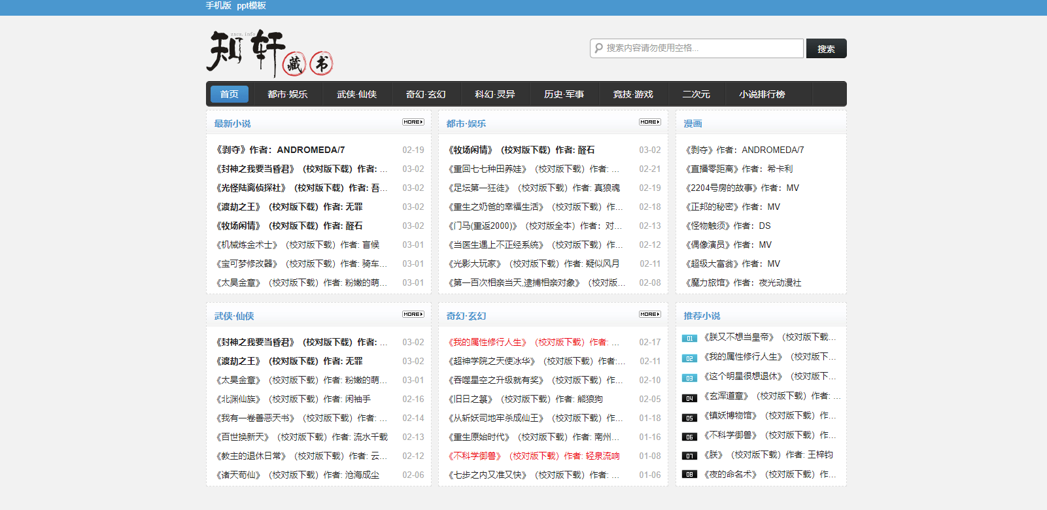The image size is (1047, 510).
Task: Click rank badge 03 in 推荐小说
Action: point(689,378)
